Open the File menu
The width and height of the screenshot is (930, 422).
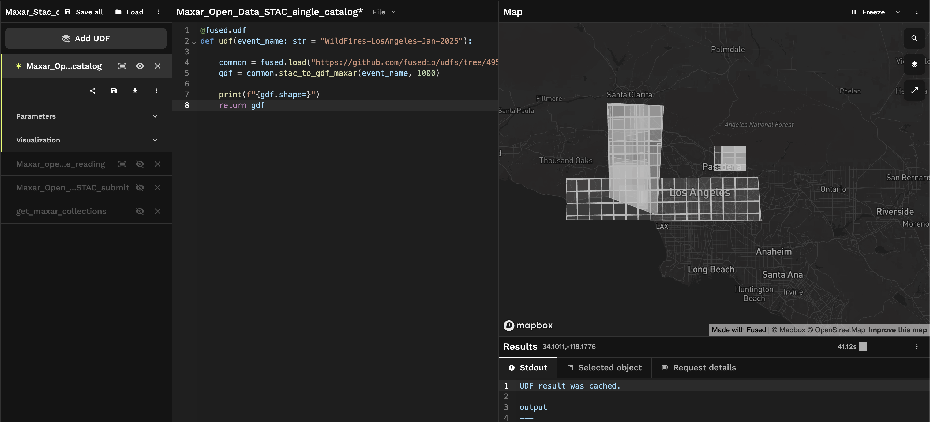[x=384, y=12]
